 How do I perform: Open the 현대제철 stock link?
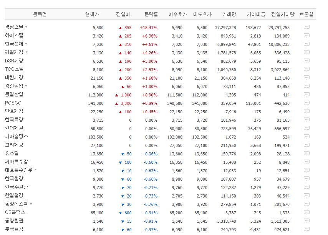point(14,128)
